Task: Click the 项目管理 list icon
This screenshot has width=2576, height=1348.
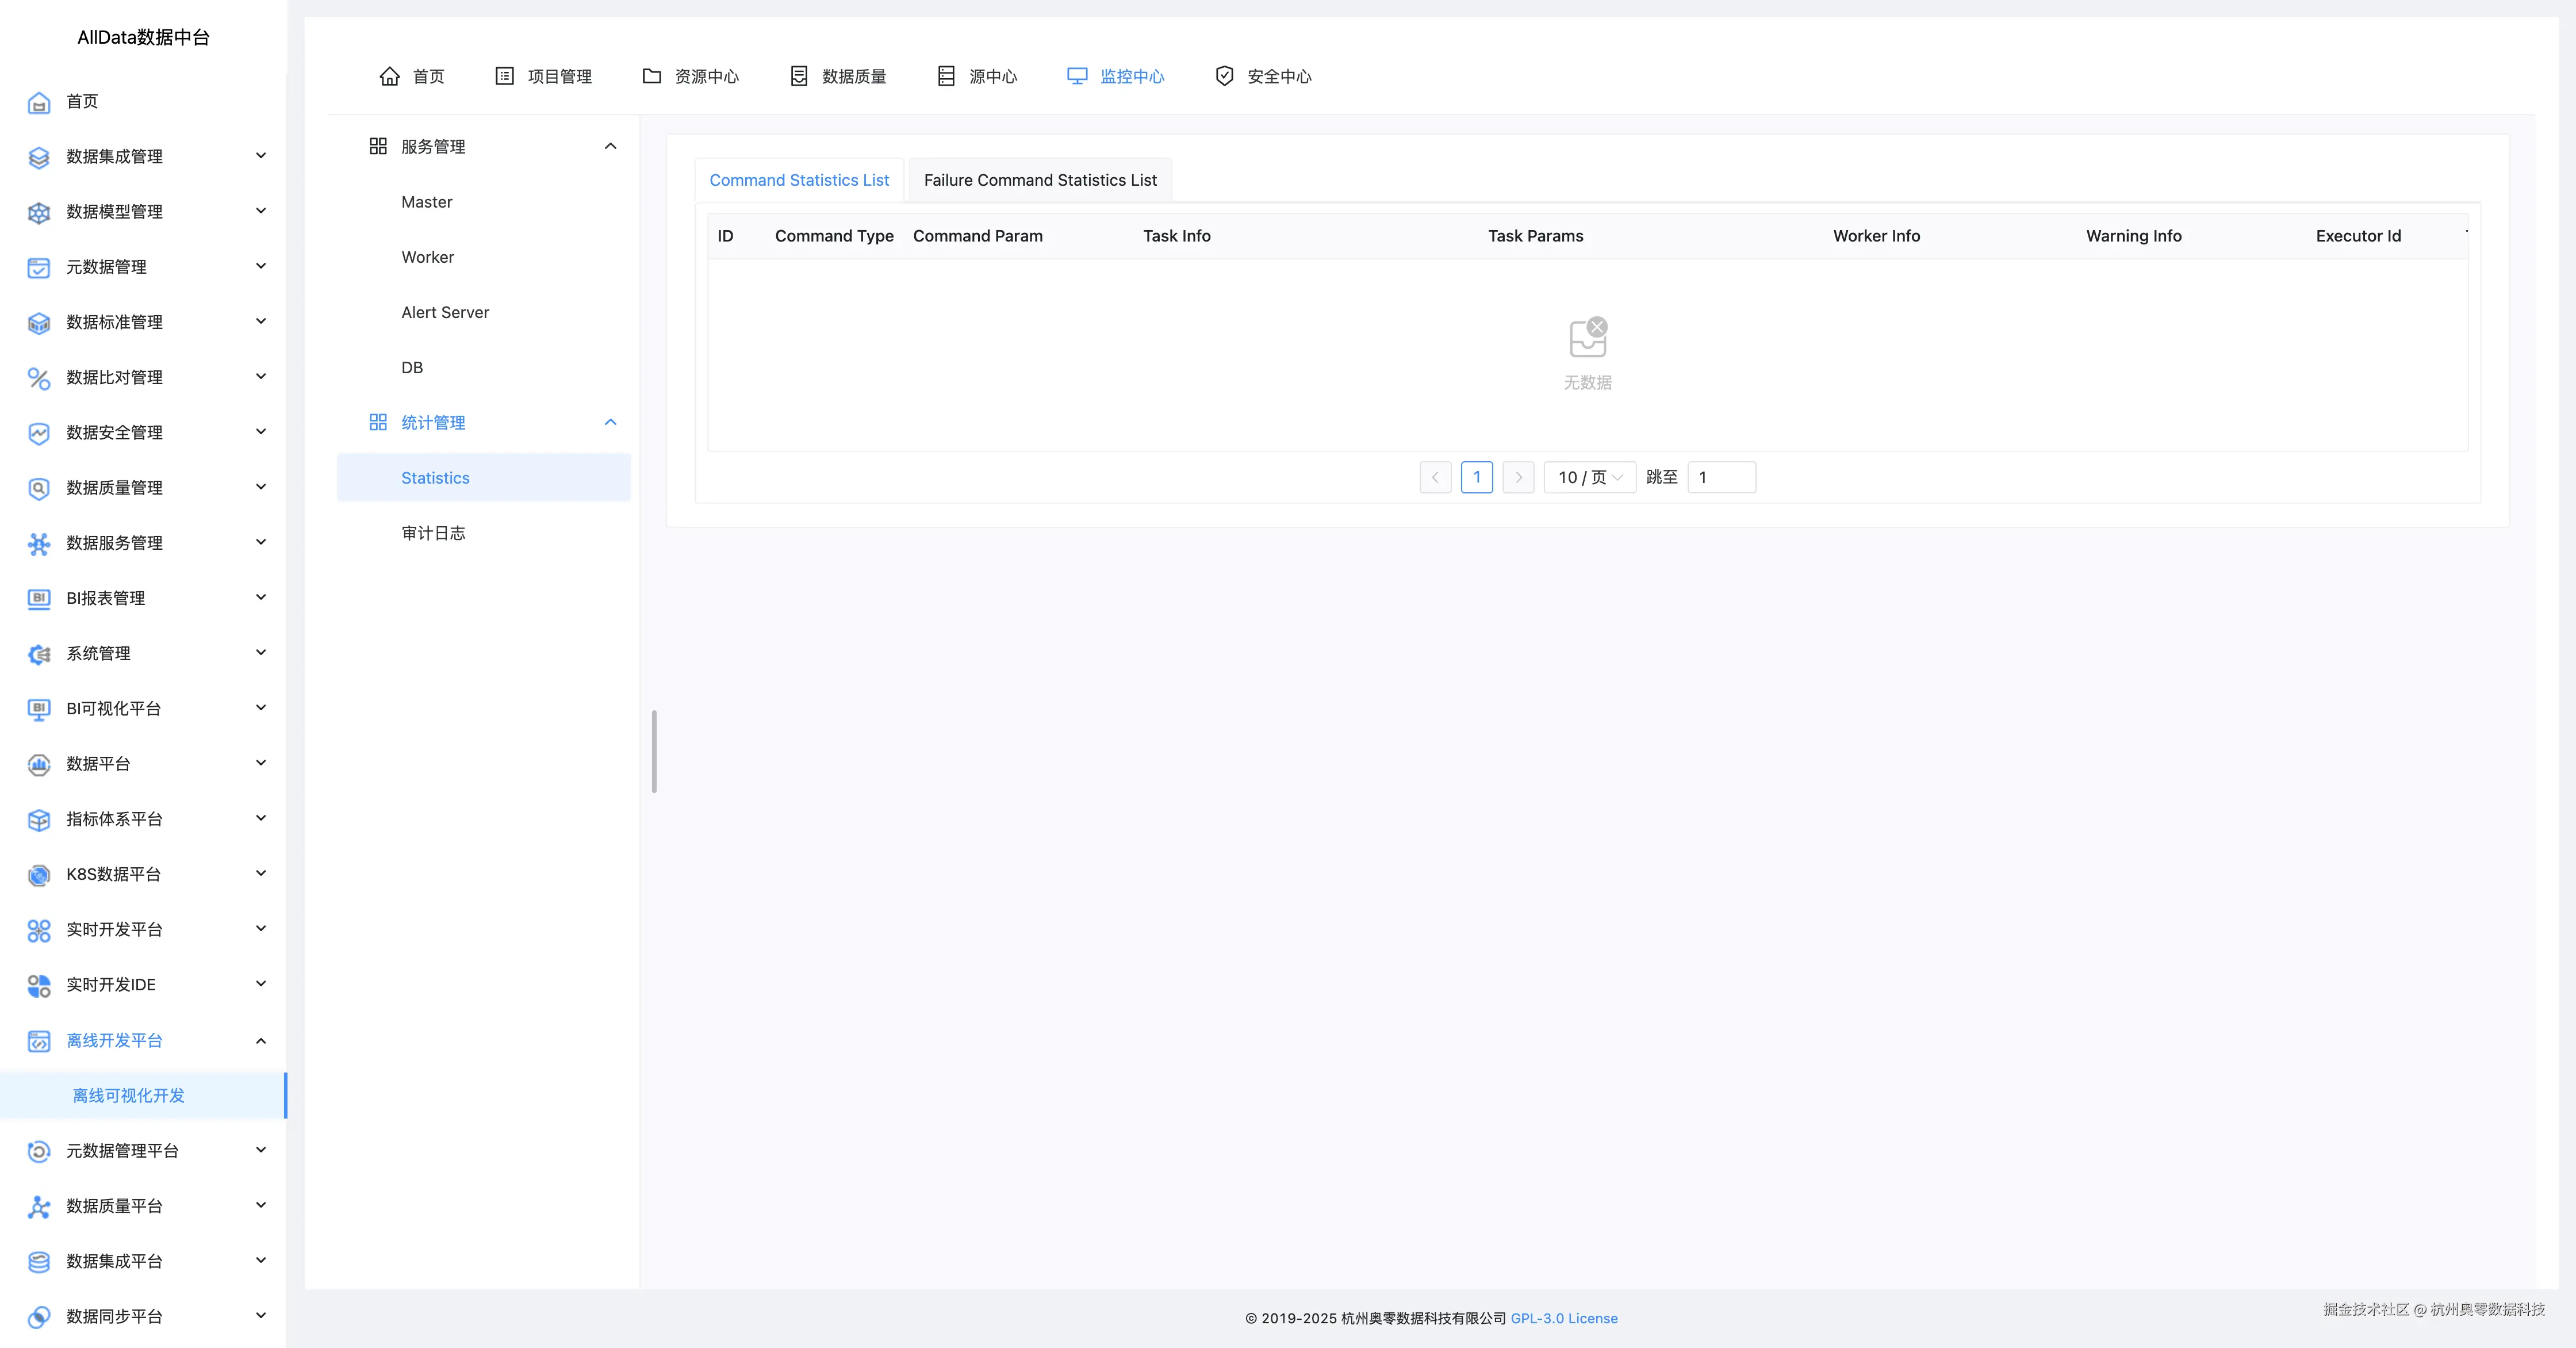Action: 505,76
